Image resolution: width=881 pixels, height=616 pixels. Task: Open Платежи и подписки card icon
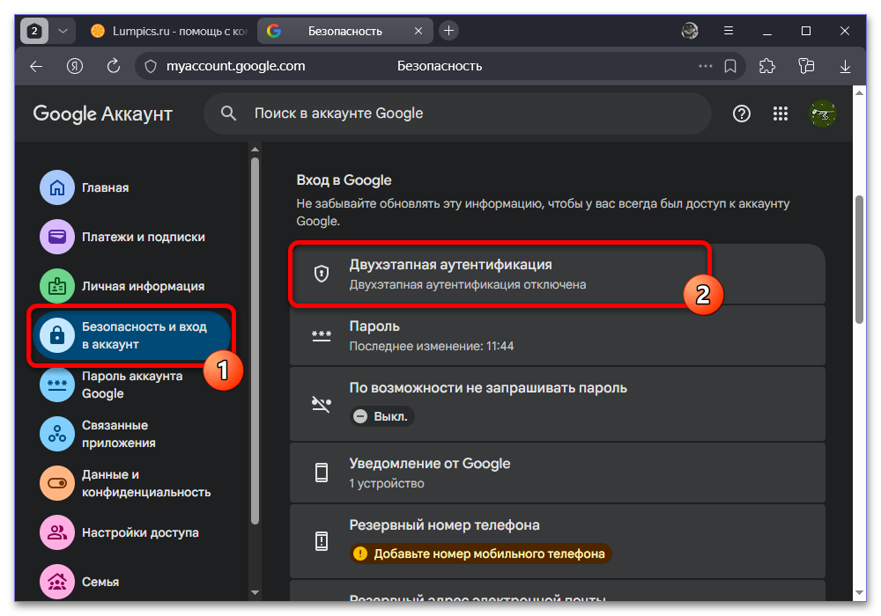pos(56,237)
